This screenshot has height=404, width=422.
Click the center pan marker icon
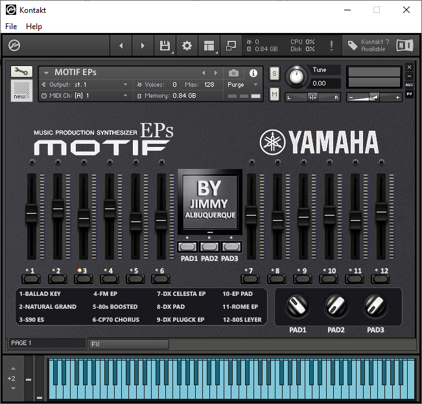pos(312,97)
